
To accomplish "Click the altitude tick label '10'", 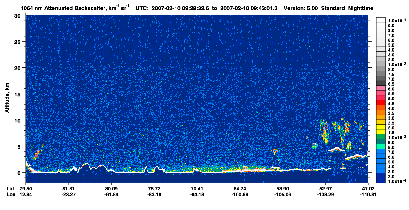I will [18, 120].
